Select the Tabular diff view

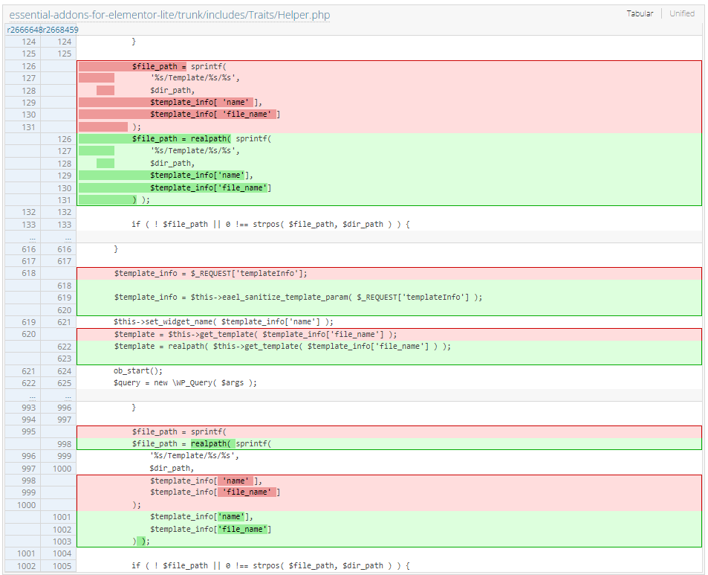click(640, 13)
